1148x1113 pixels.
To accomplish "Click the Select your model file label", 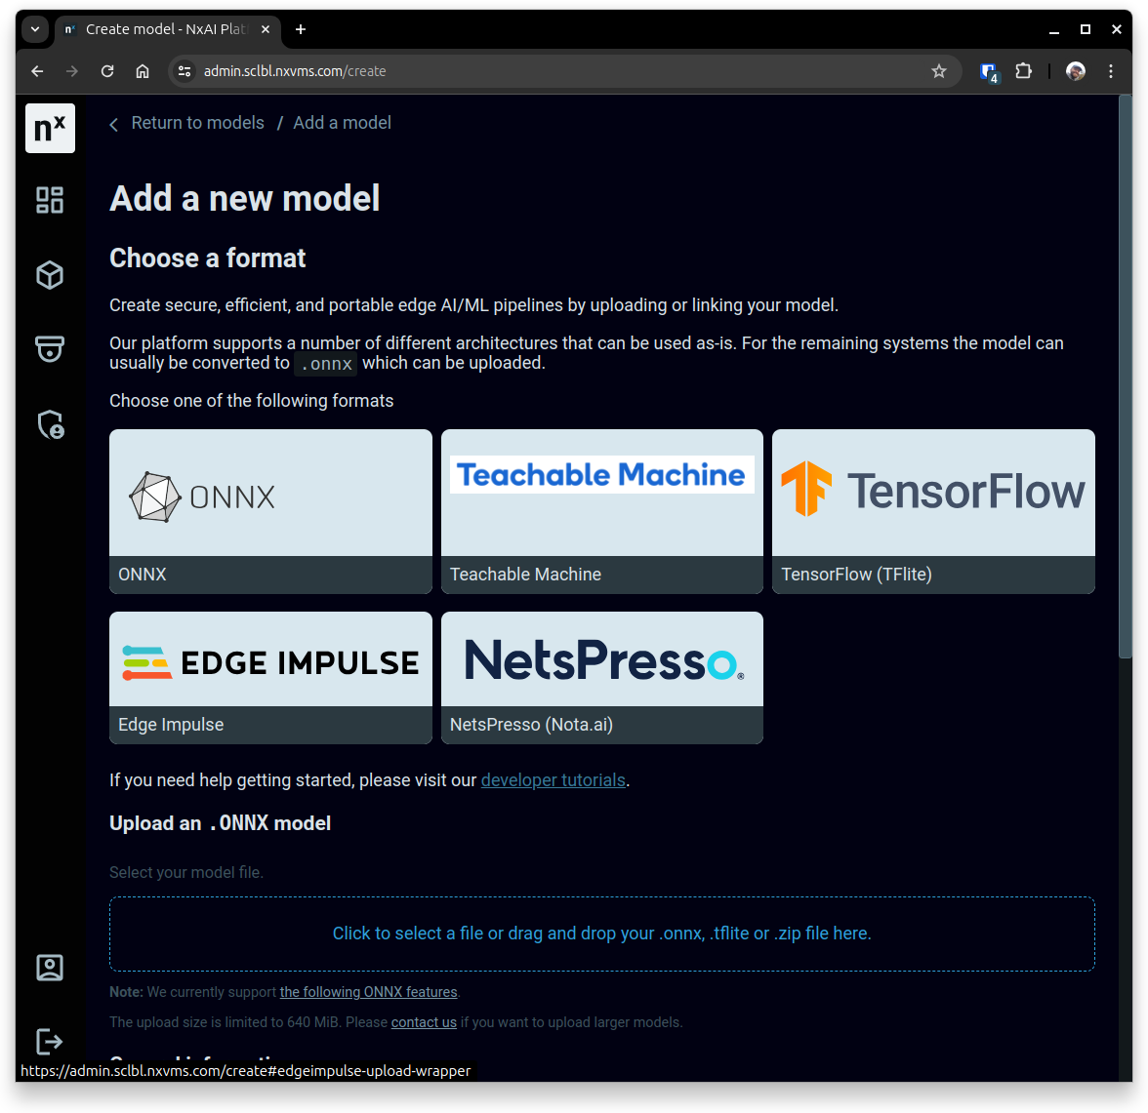I will coord(185,872).
